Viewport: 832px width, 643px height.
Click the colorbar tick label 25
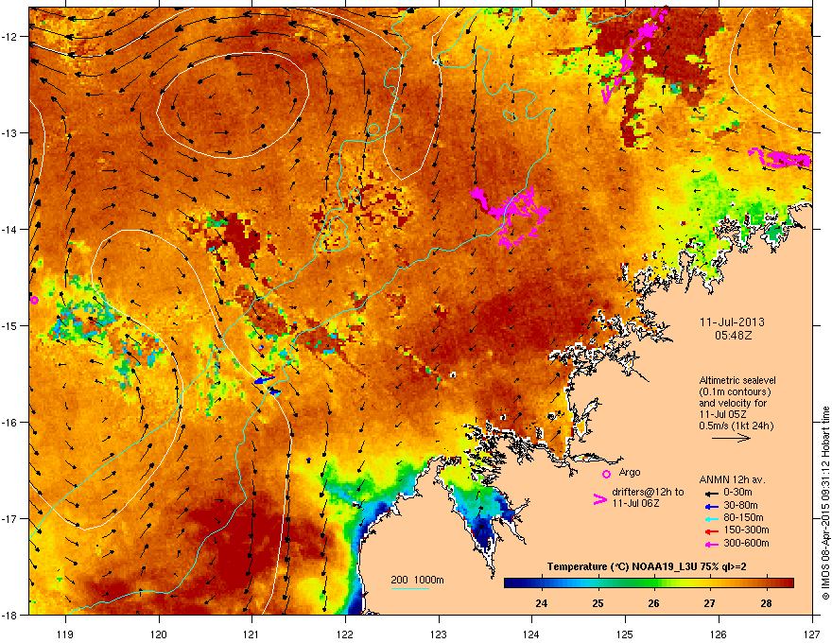pyautogui.click(x=598, y=603)
